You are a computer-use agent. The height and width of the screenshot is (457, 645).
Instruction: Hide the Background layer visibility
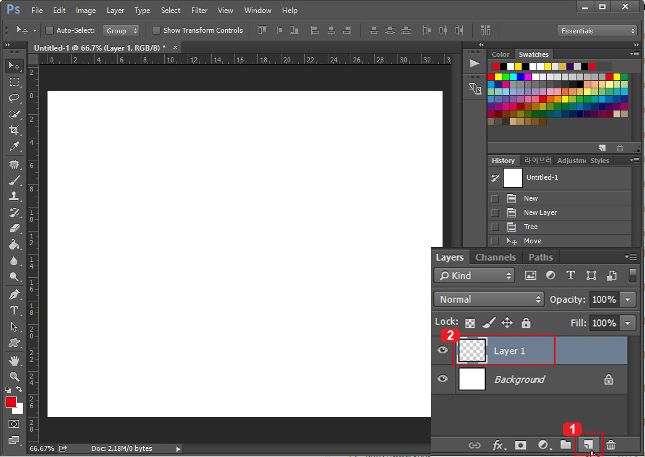pos(443,379)
